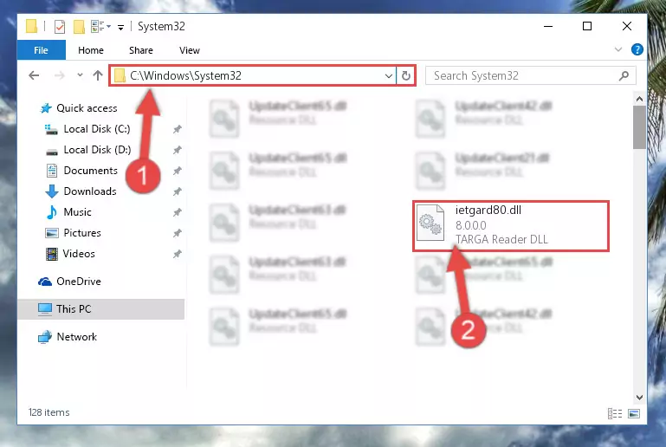Click the search magnifier icon
The width and height of the screenshot is (666, 447).
(x=624, y=75)
